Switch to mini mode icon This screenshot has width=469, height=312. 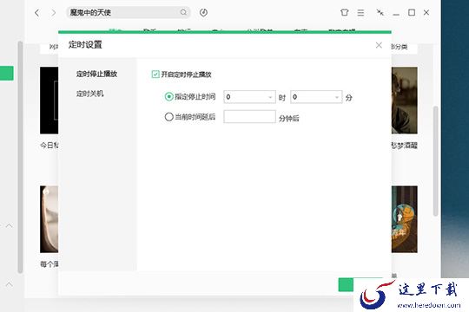click(x=380, y=12)
